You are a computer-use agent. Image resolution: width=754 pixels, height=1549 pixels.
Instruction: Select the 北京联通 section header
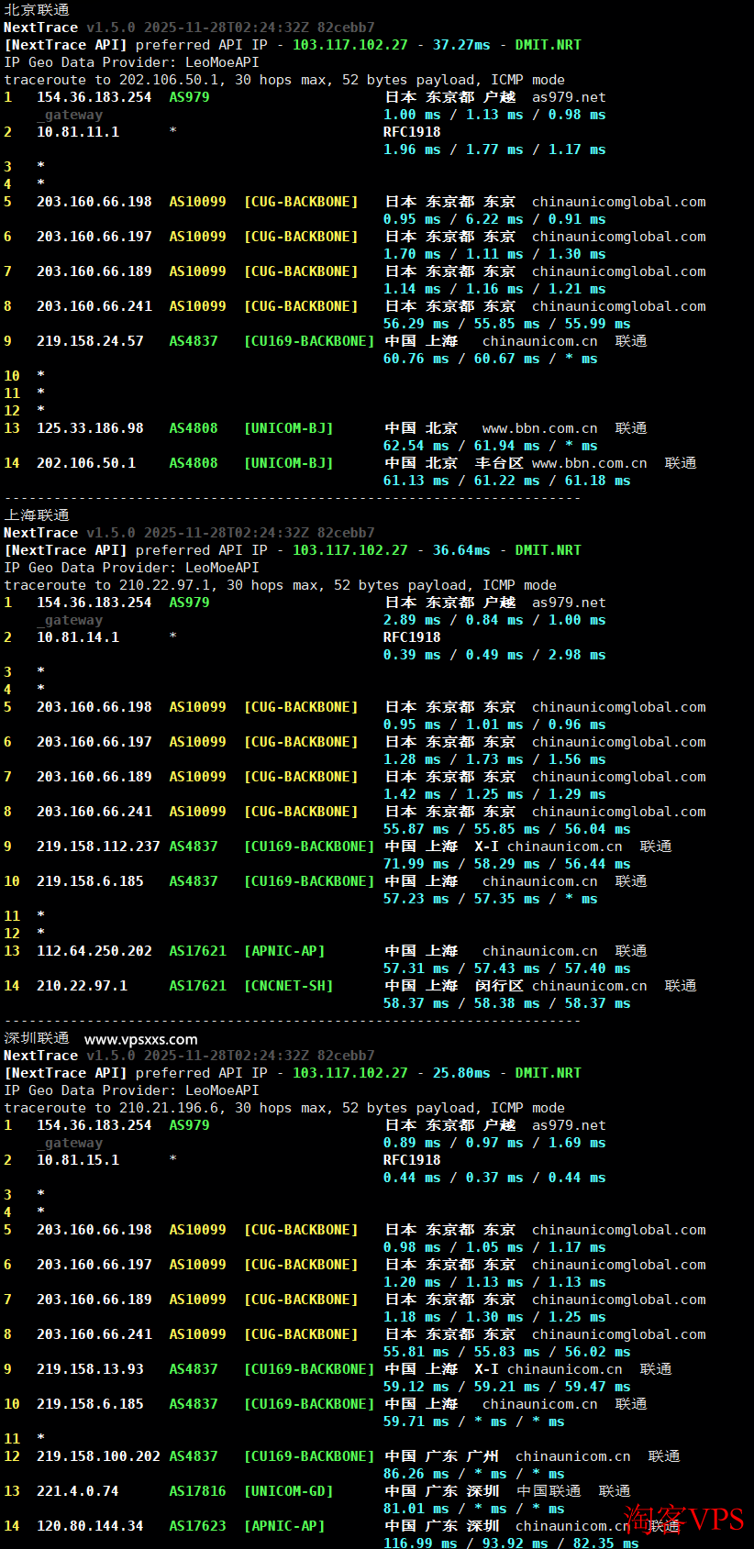(37, 9)
